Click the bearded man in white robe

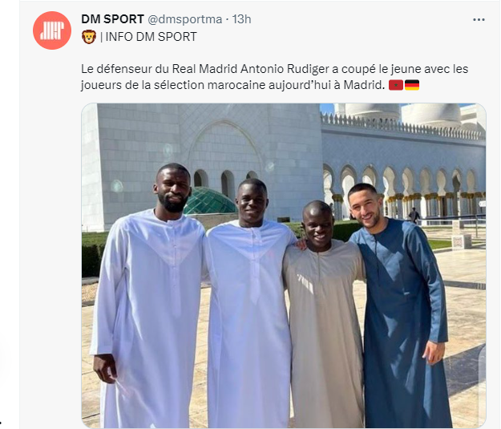[x=148, y=296]
